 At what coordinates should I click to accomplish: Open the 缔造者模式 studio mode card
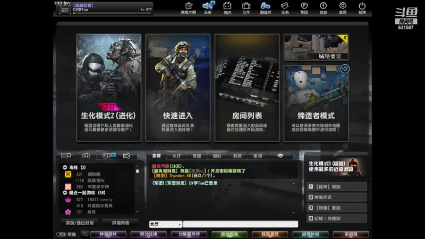(x=316, y=104)
